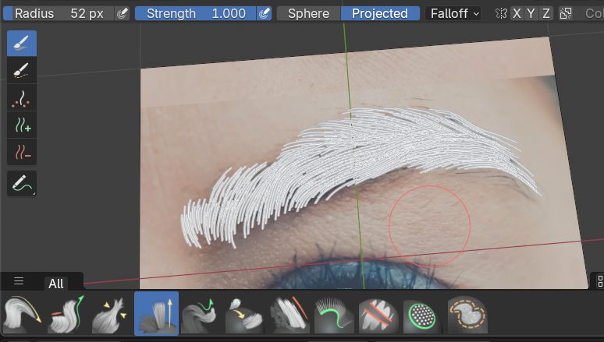604x342 pixels.
Task: Choose the Comb brush with yellow curved arrow
Action: tap(23, 314)
